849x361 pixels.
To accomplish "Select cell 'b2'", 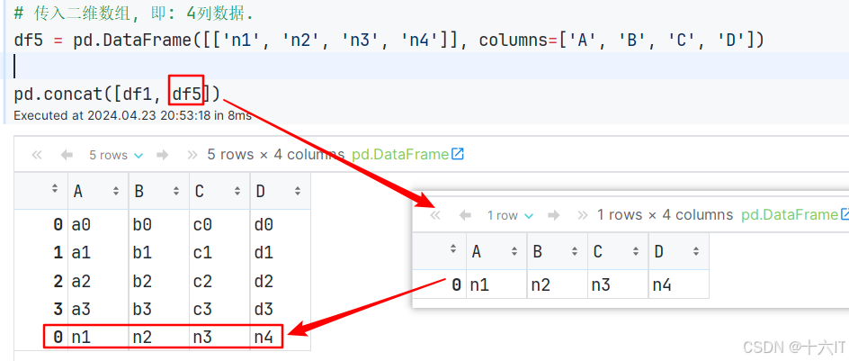I will (158, 281).
